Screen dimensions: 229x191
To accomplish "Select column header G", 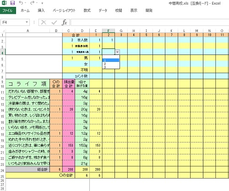I will click(121, 31).
